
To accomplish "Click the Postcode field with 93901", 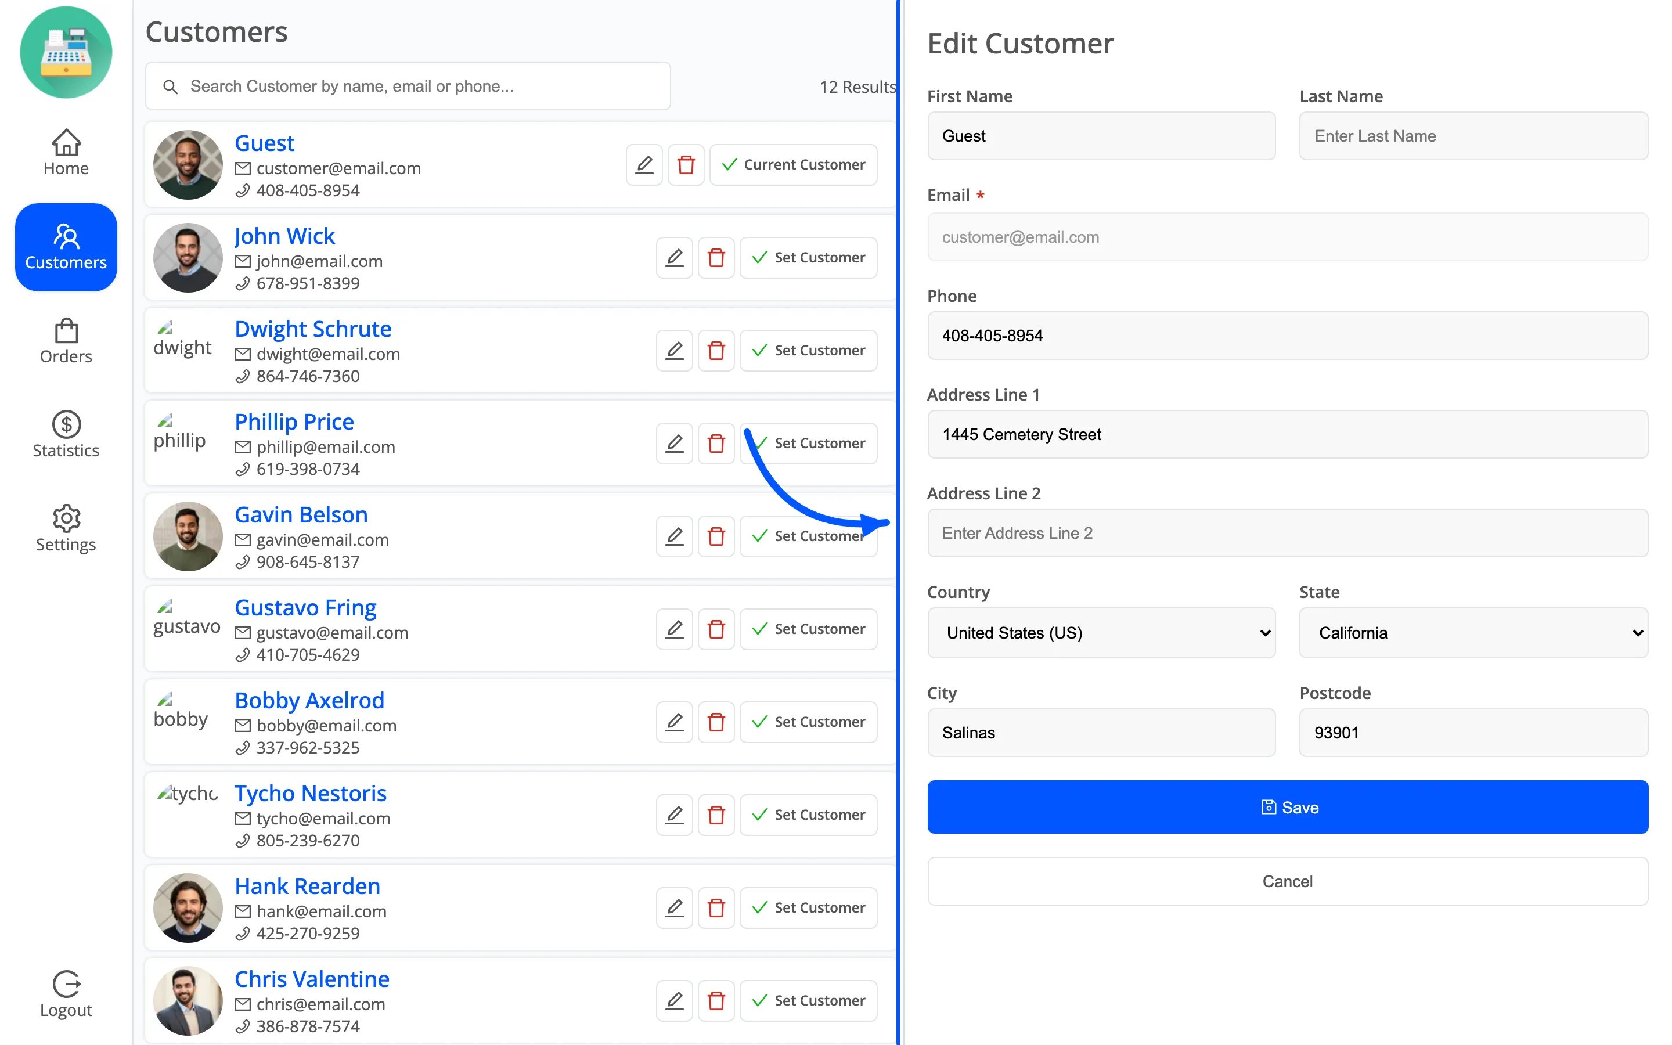I will pyautogui.click(x=1473, y=733).
